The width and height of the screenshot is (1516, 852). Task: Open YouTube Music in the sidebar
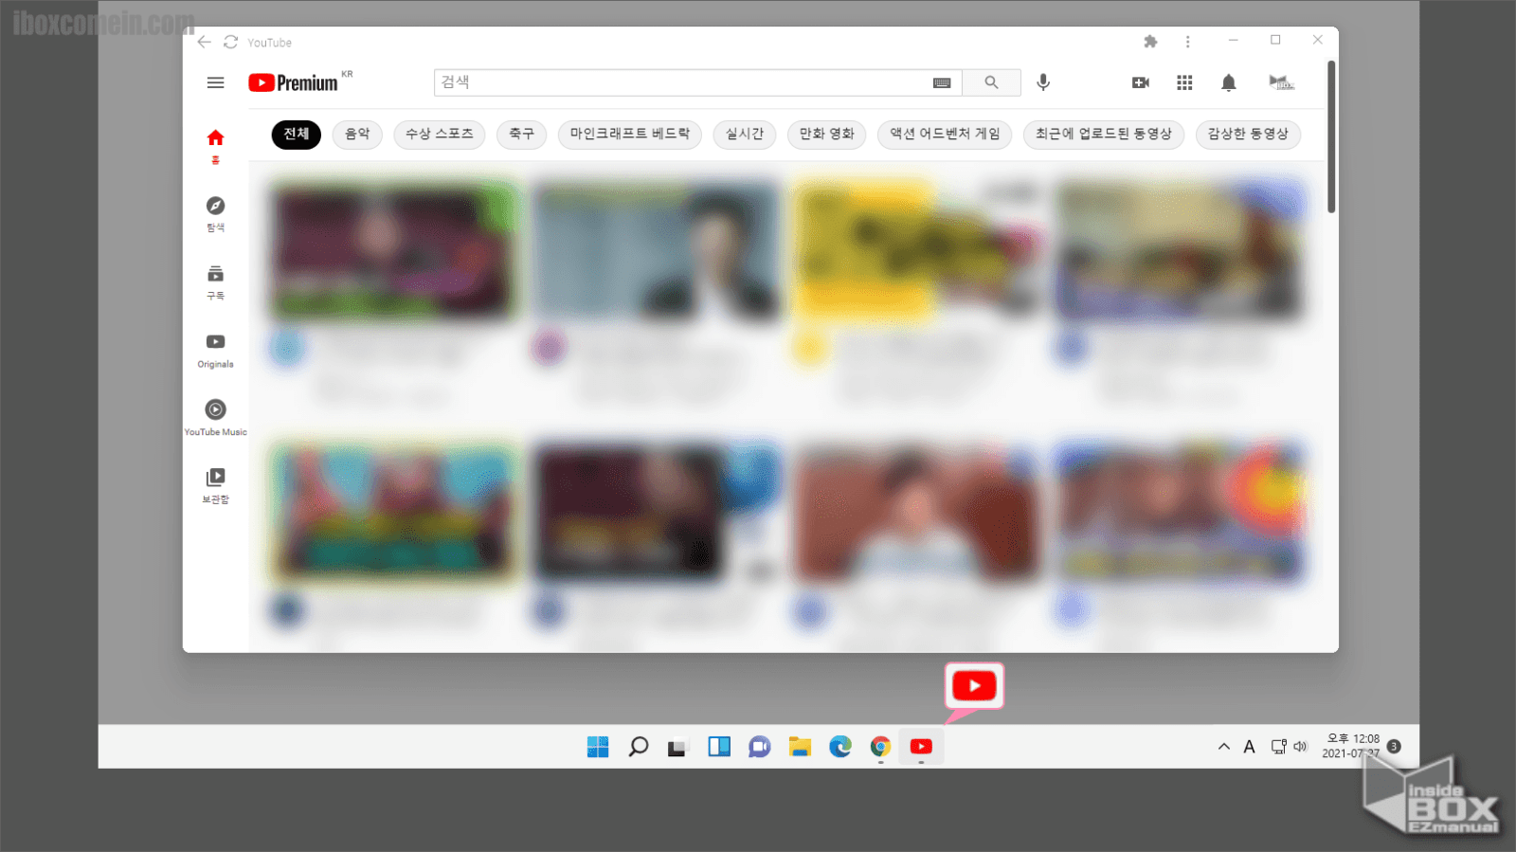[215, 416]
